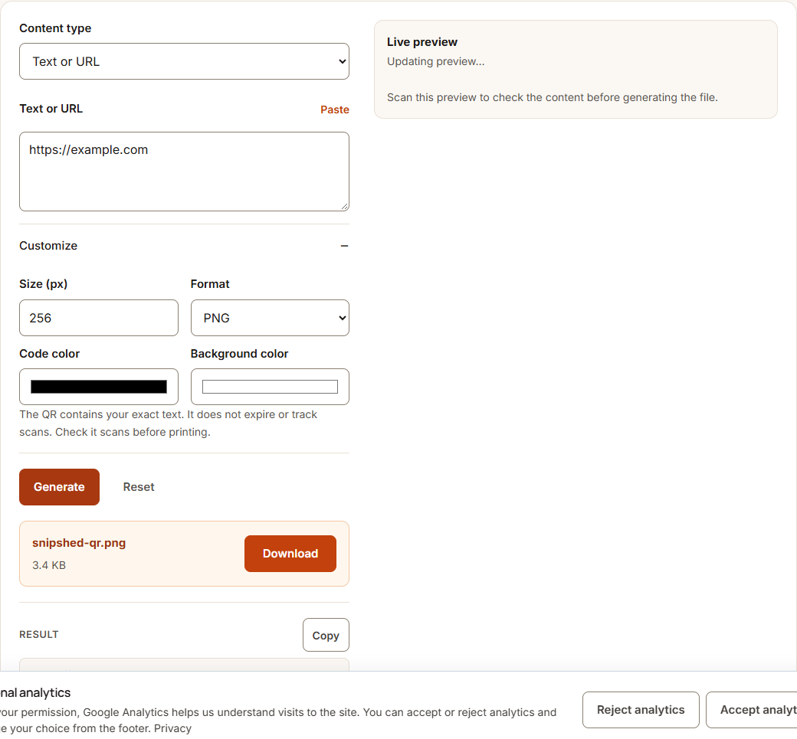Click the 'Updating preview...' status text

point(435,61)
